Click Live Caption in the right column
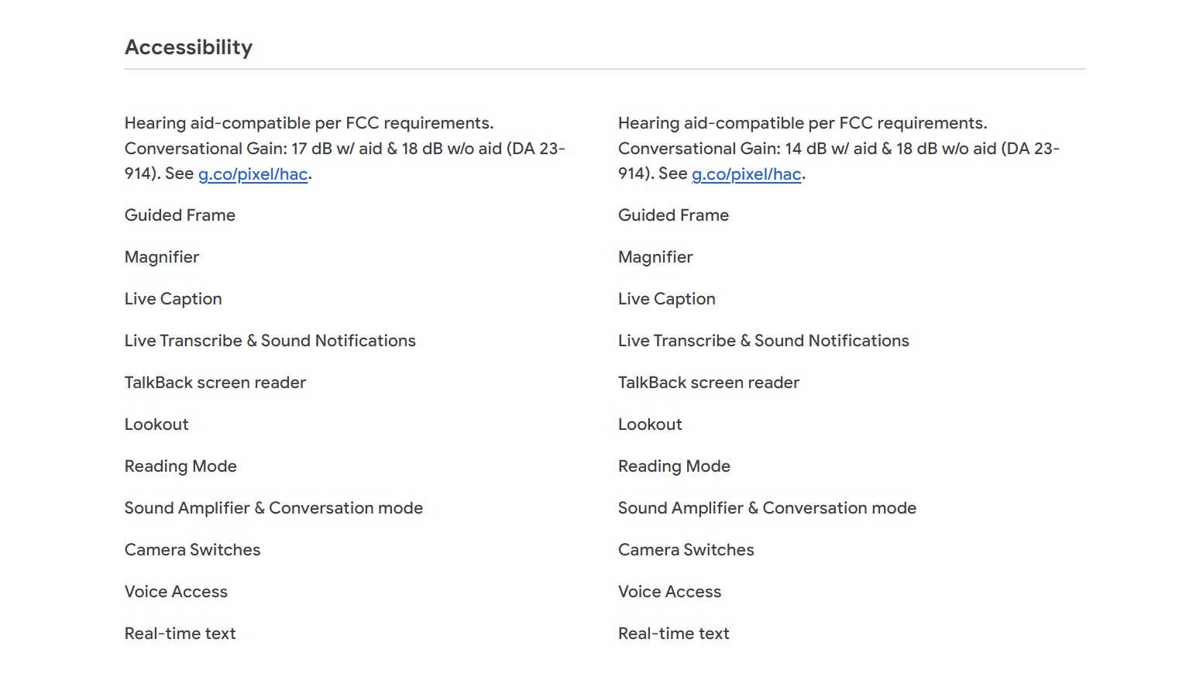 (x=667, y=299)
